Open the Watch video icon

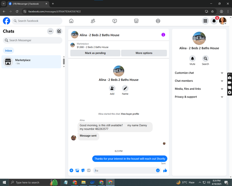pos(115,21)
